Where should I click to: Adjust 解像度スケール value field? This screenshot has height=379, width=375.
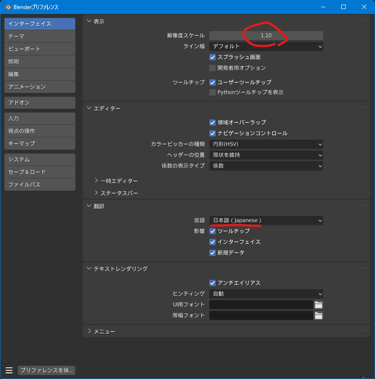[266, 36]
